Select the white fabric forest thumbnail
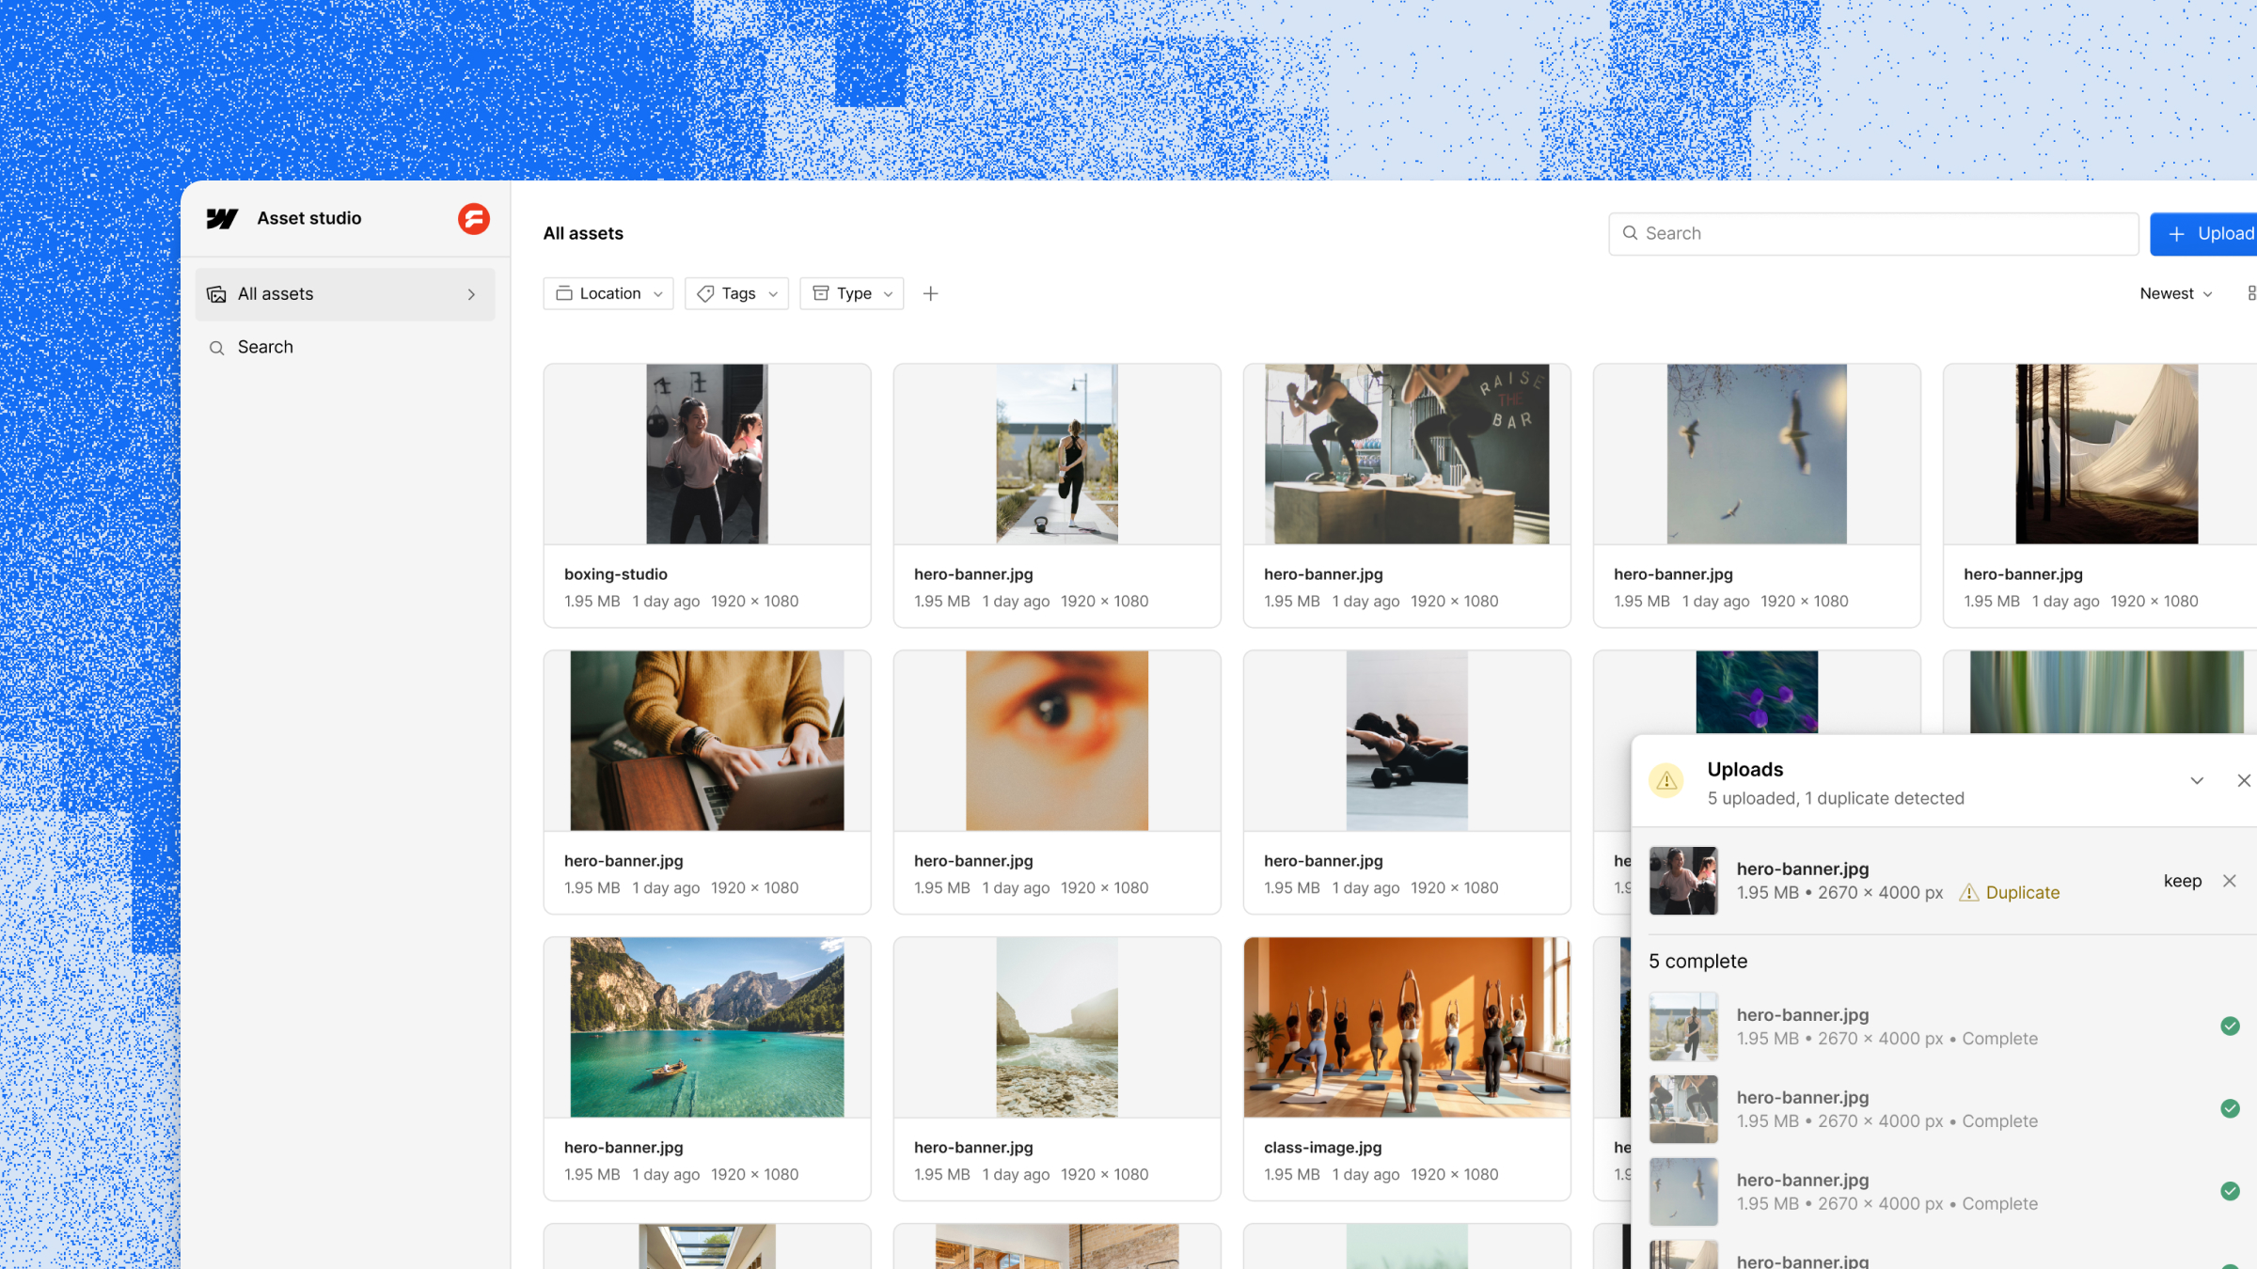 [x=2107, y=454]
